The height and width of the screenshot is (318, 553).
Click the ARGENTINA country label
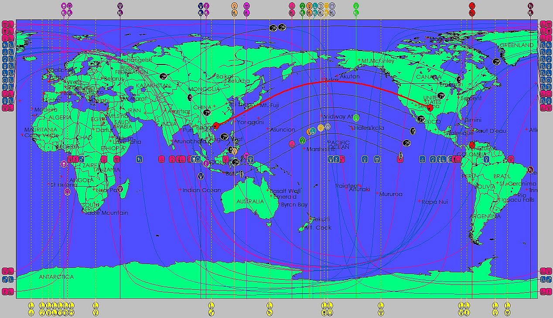(x=485, y=216)
